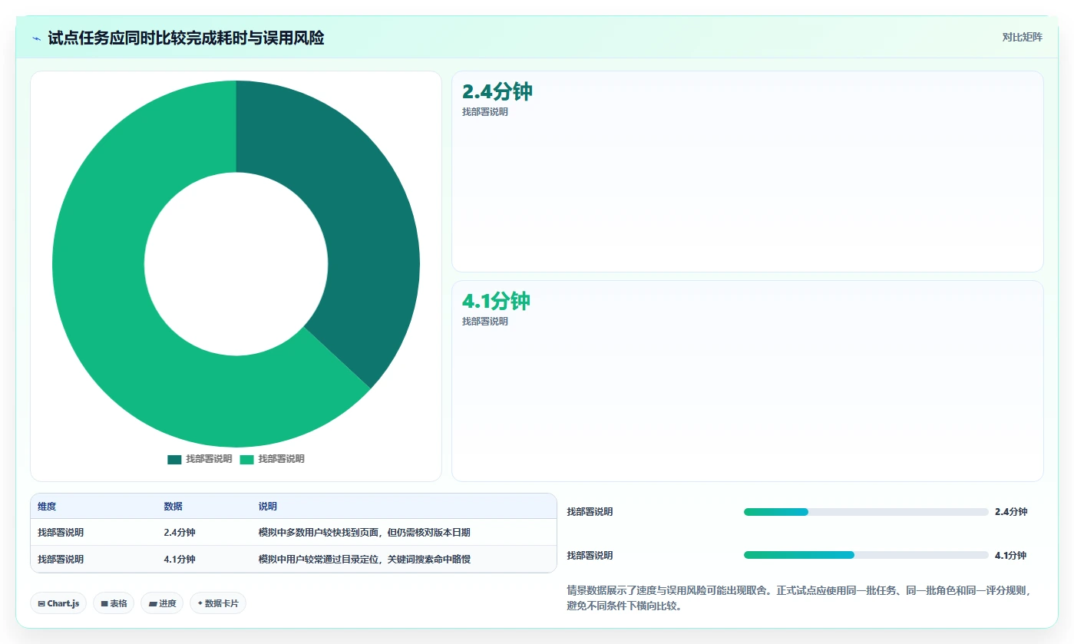Image resolution: width=1074 pixels, height=644 pixels.
Task: Click the 4.1分钟 table cell
Action: pyautogui.click(x=180, y=559)
